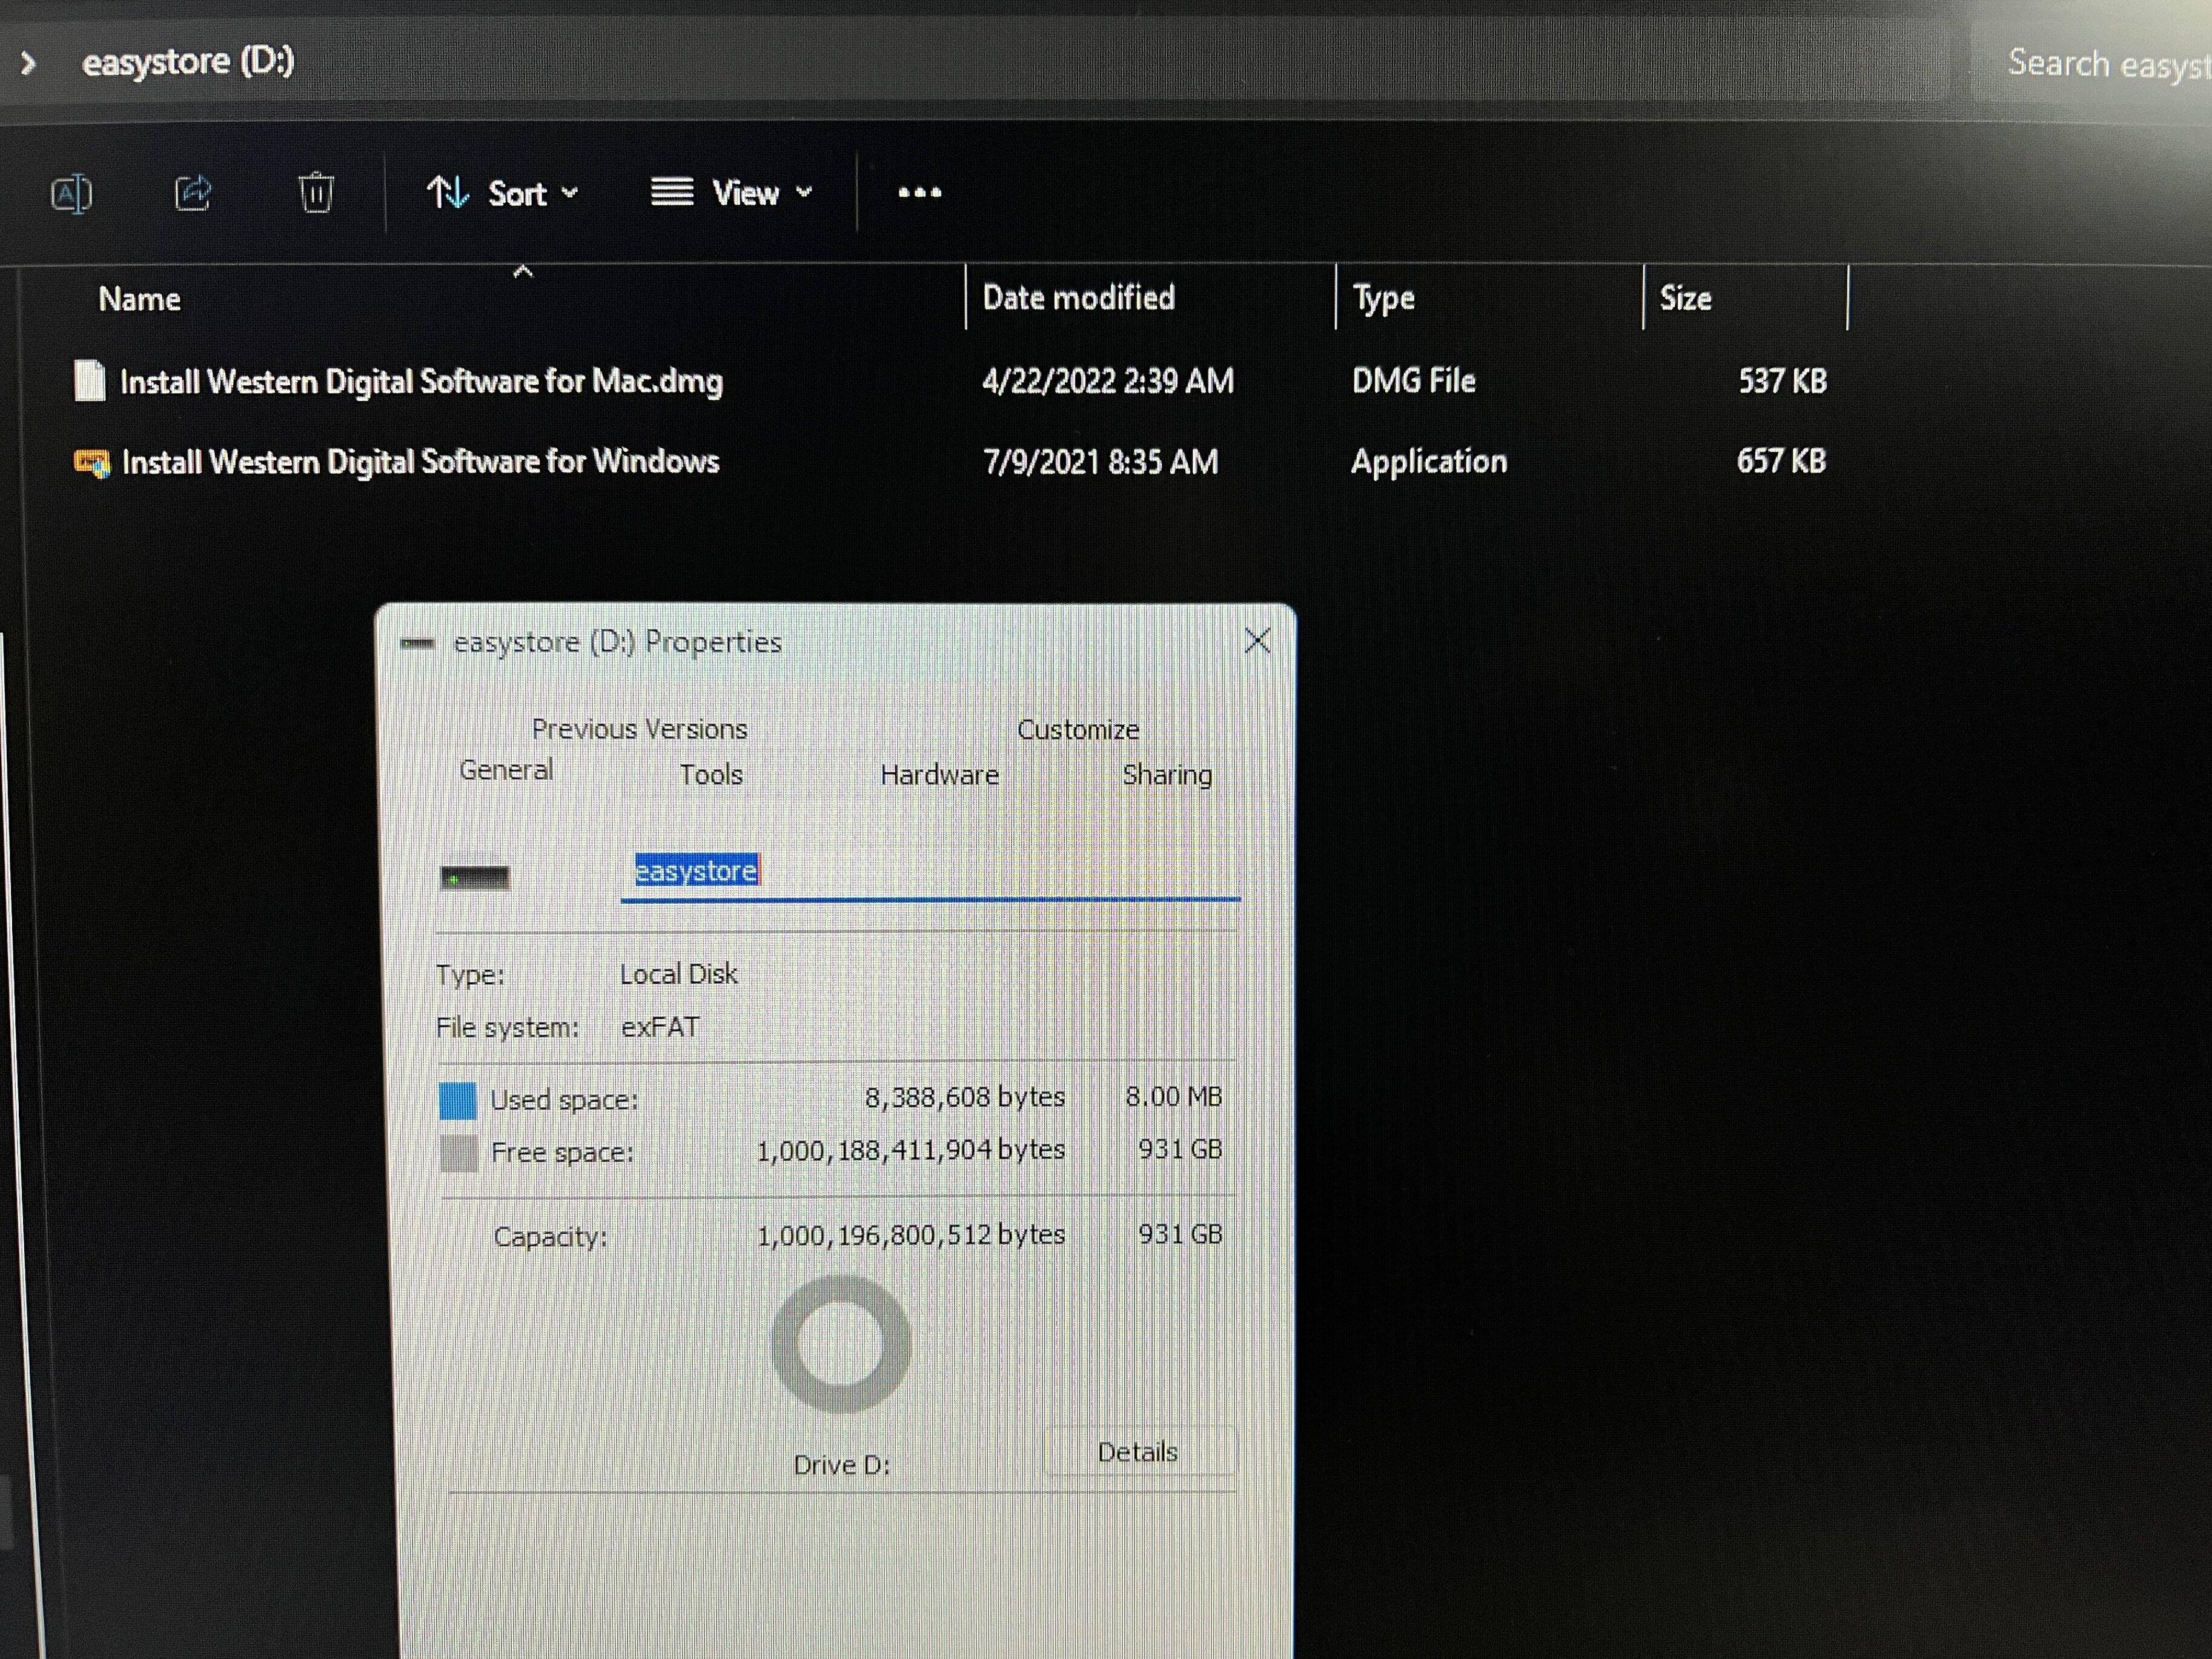The image size is (2212, 1659).
Task: Switch to the Tools tab
Action: [x=711, y=775]
